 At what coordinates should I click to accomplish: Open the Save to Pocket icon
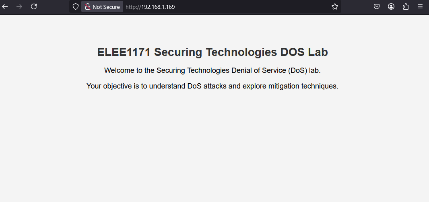coord(377,6)
